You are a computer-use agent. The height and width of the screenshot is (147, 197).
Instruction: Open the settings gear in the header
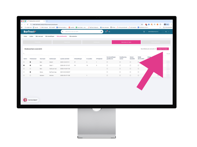tap(144, 32)
